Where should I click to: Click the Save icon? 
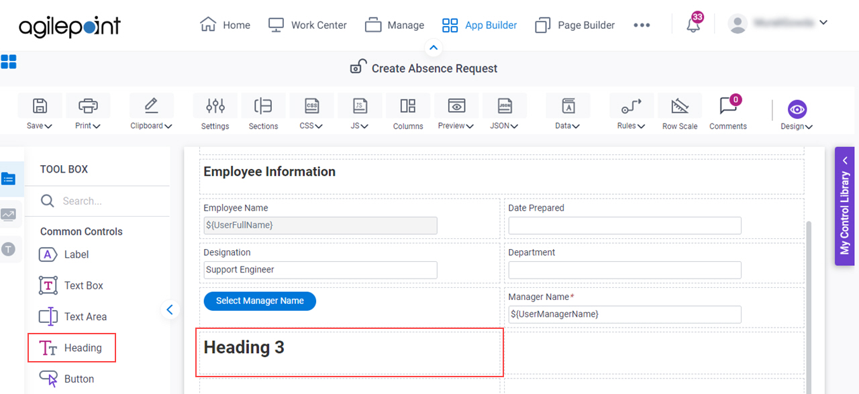[40, 106]
